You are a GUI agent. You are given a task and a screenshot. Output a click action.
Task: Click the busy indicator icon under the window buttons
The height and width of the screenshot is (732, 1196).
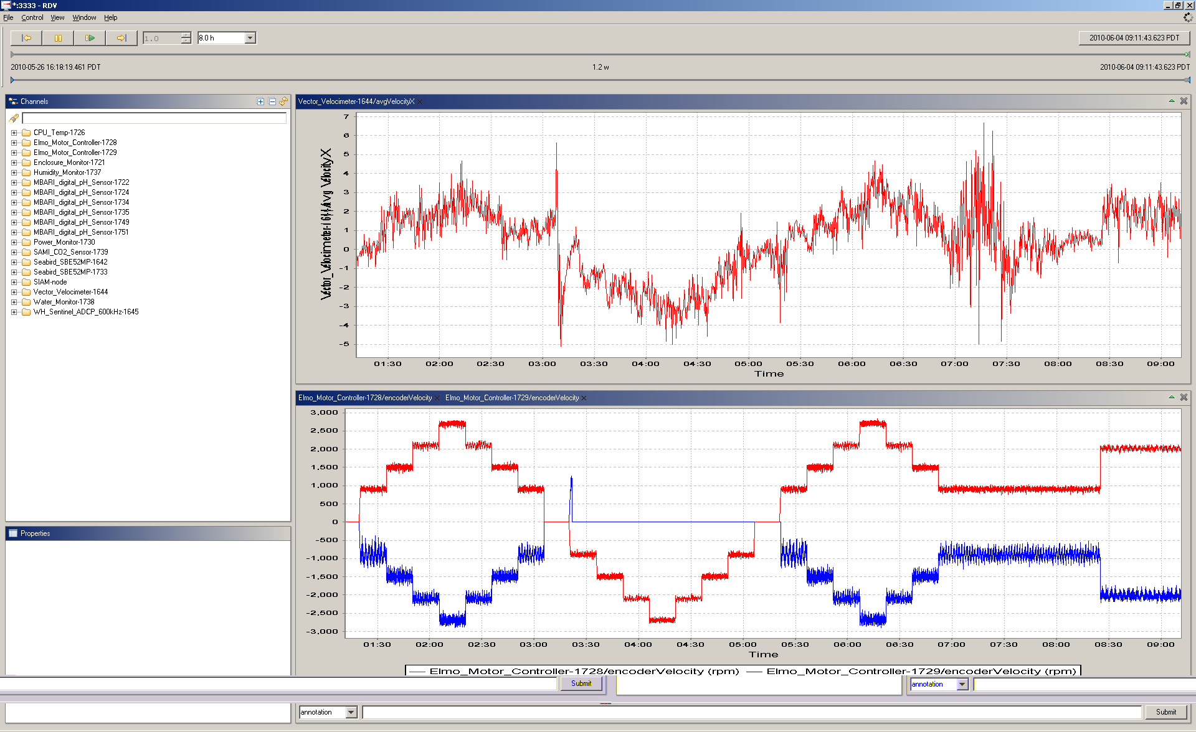point(1188,17)
